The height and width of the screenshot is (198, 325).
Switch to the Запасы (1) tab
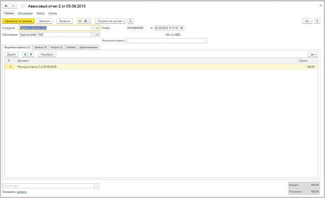(x=41, y=47)
